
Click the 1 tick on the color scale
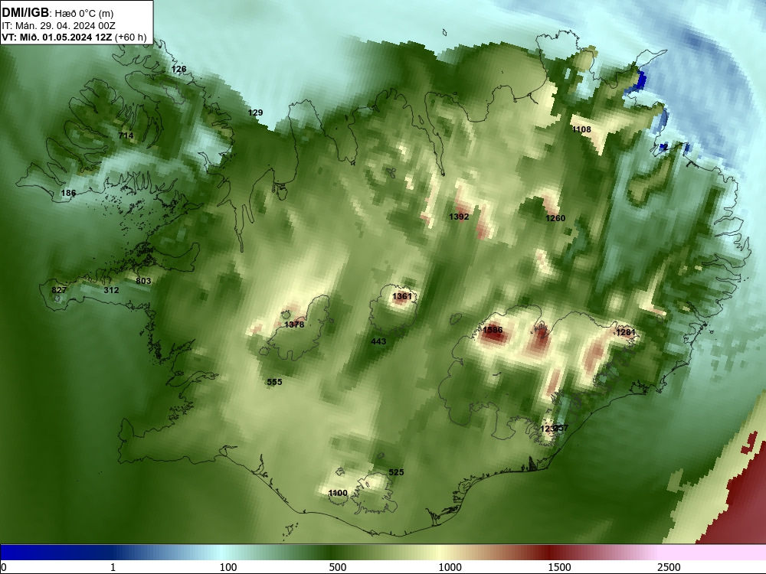click(x=113, y=567)
